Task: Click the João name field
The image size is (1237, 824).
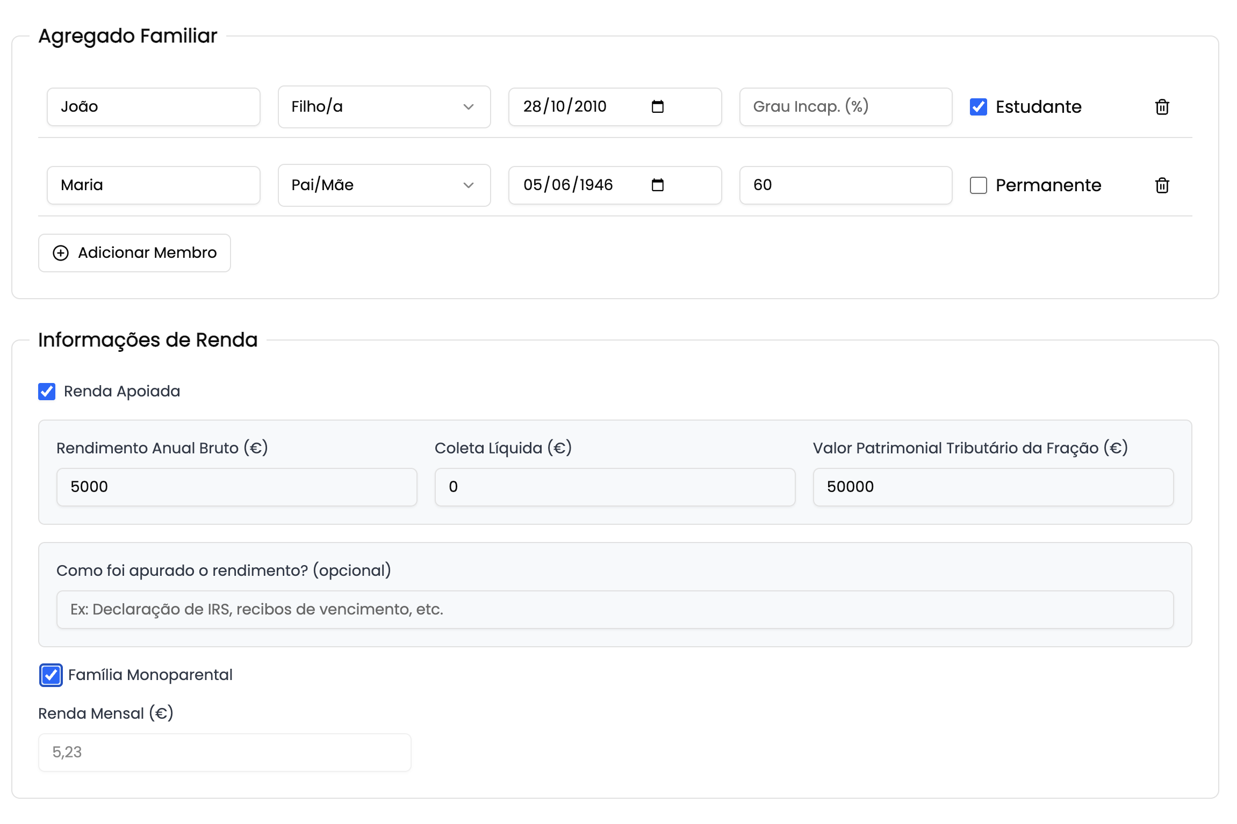Action: click(153, 107)
